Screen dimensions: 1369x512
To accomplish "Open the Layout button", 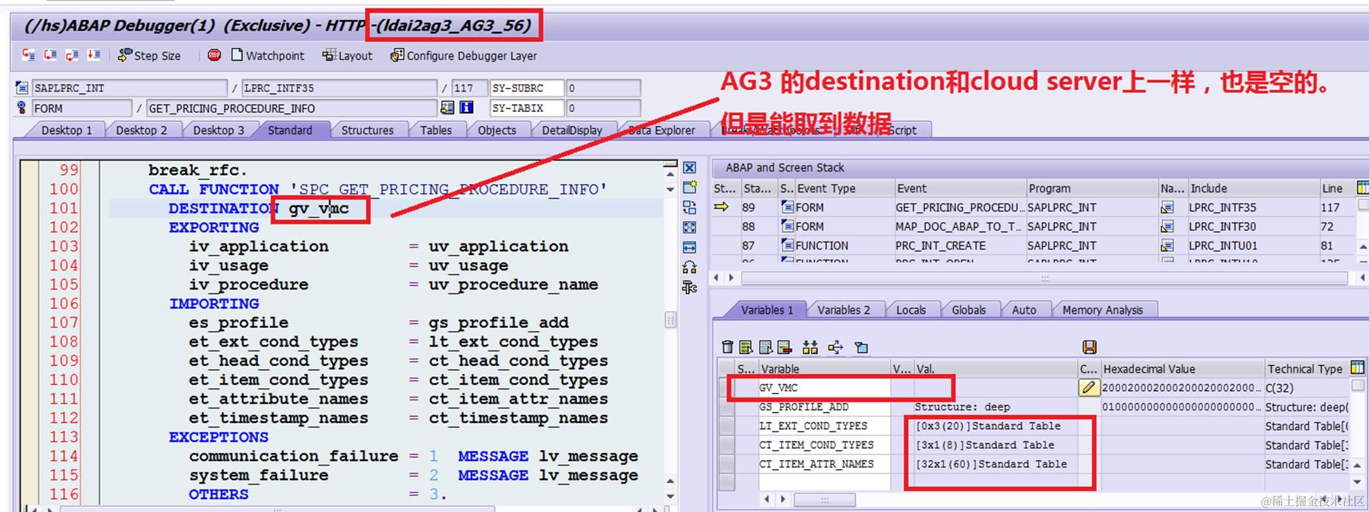I will (347, 55).
